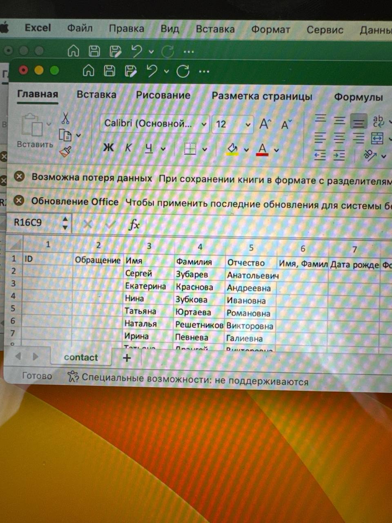Viewport: 392px width, 523px height.
Task: Decrease font size with small A icon
Action: 286,124
